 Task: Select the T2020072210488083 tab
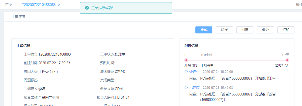(39, 5)
